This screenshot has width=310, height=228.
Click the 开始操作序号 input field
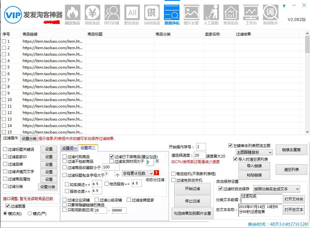pos(201,147)
